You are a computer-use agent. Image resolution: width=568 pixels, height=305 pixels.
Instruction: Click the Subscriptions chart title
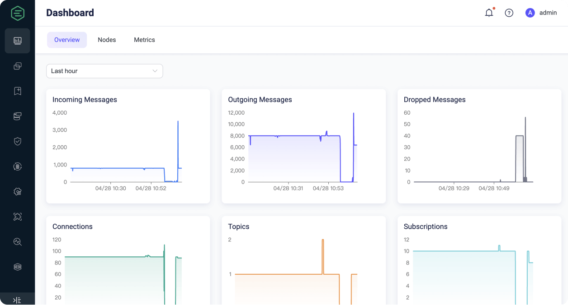(x=426, y=226)
